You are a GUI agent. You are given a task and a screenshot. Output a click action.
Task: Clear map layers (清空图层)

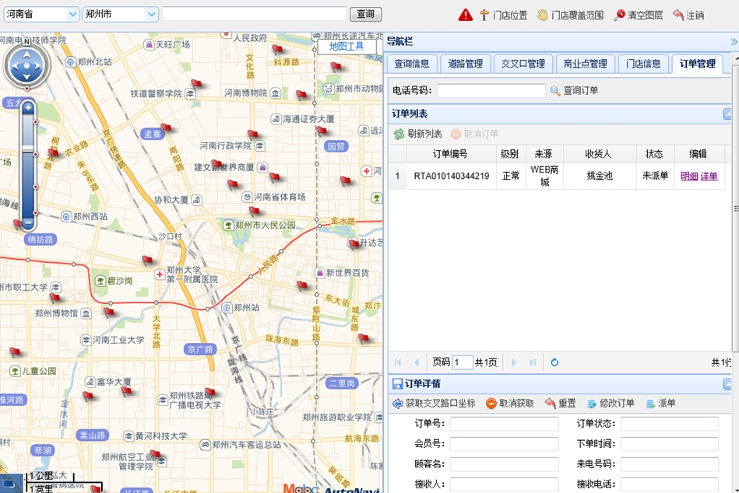point(638,15)
